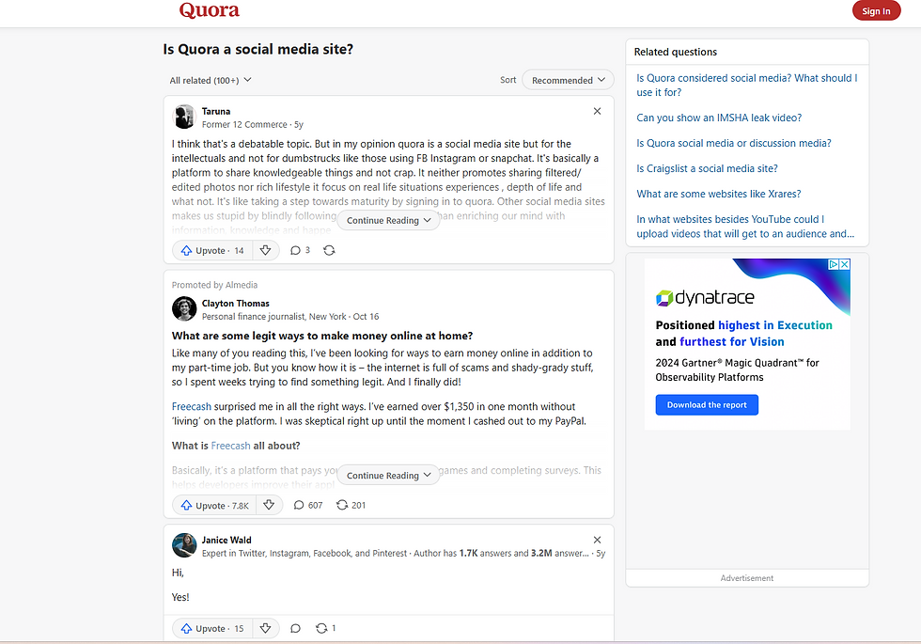Upvote Janice Wald's answer (15)
This screenshot has width=921, height=644.
coord(212,628)
